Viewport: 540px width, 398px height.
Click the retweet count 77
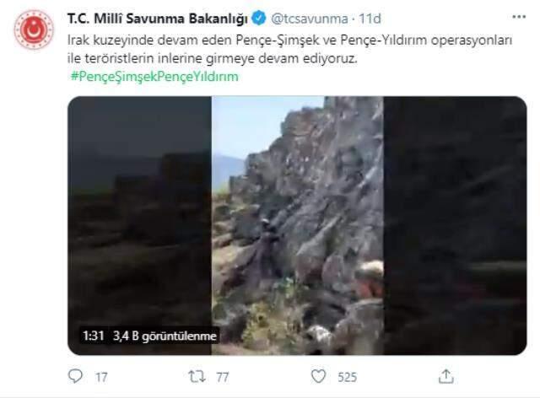pyautogui.click(x=223, y=378)
